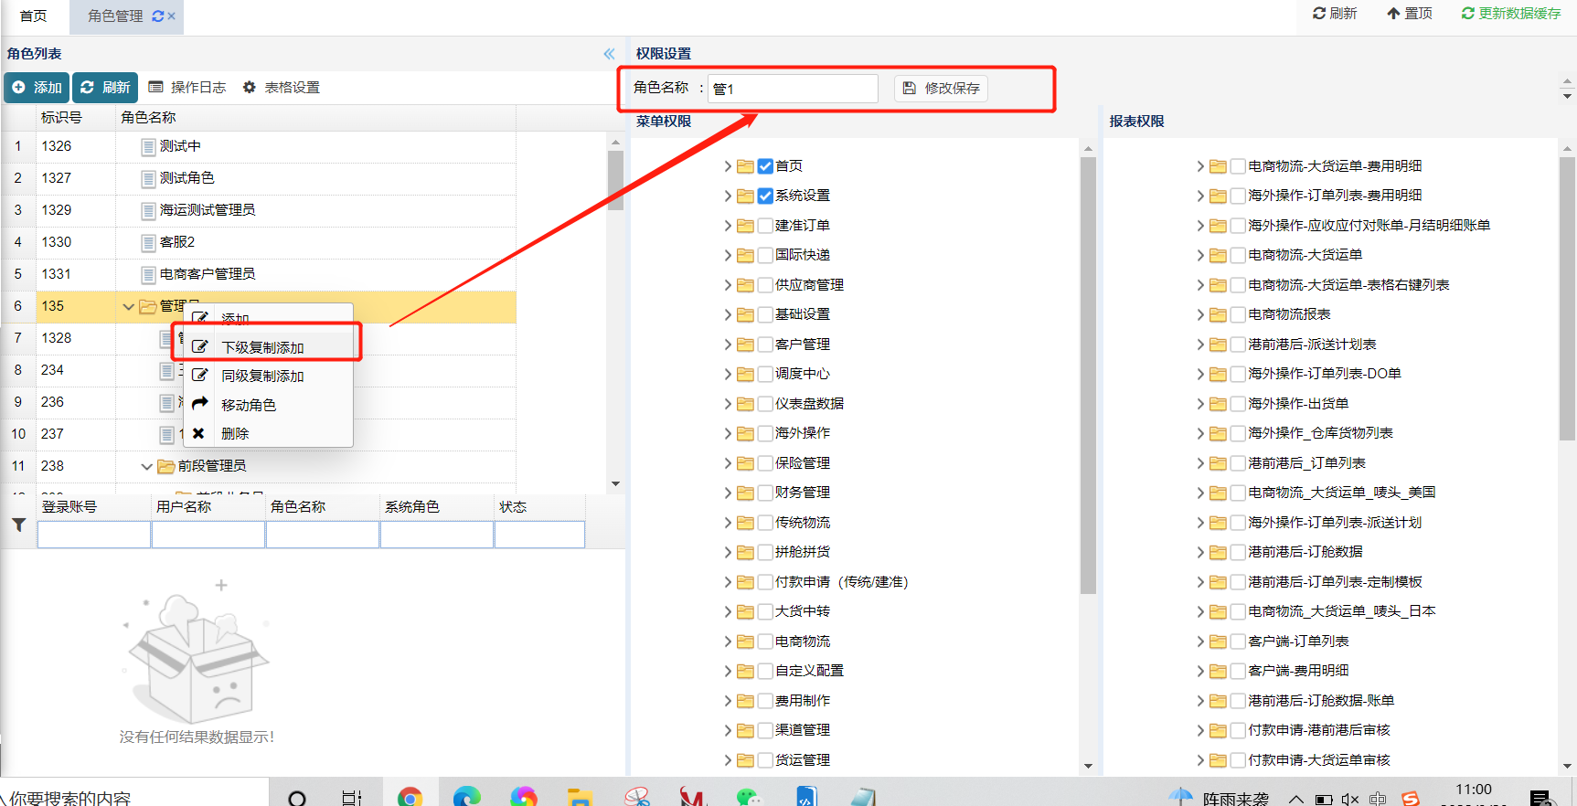Click the document icon beside 海运测试管理员
1577x806 pixels.
pos(148,210)
